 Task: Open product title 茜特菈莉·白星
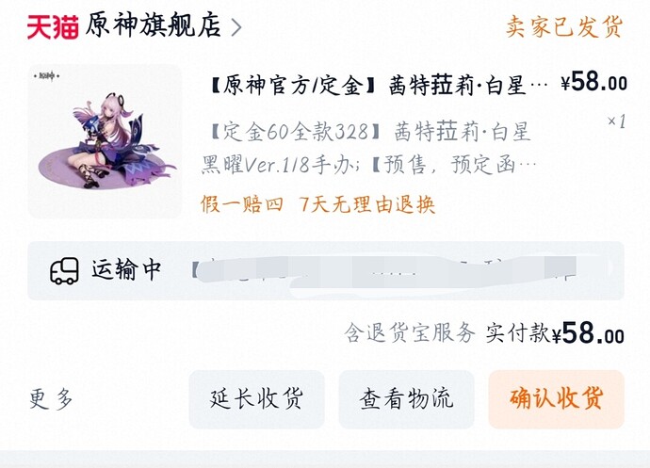[x=379, y=86]
